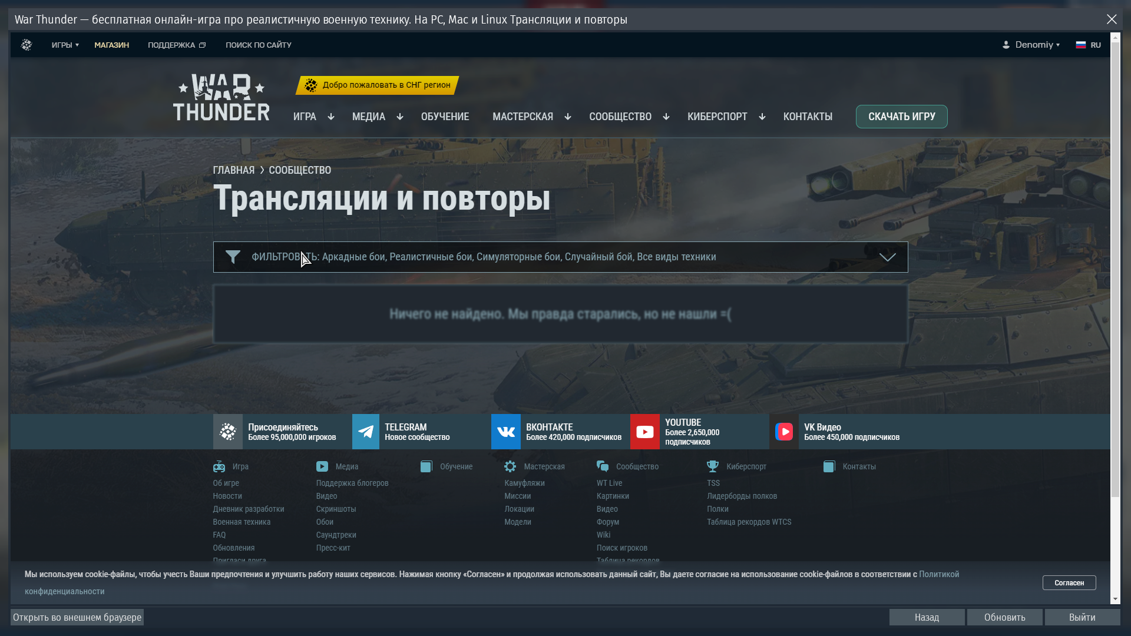
Task: Expand the СООБЩЕСТВО menu arrow
Action: tap(666, 117)
